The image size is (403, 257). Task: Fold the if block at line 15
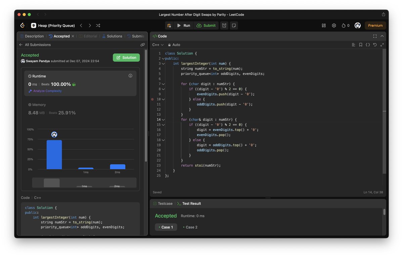coord(163,125)
